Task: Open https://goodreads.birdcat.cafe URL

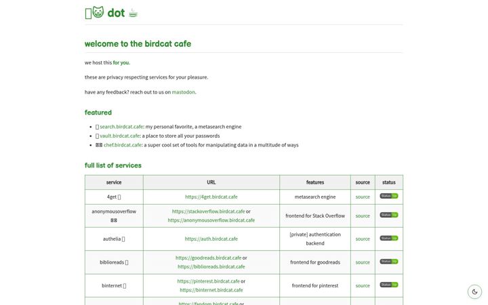Action: pos(208,258)
